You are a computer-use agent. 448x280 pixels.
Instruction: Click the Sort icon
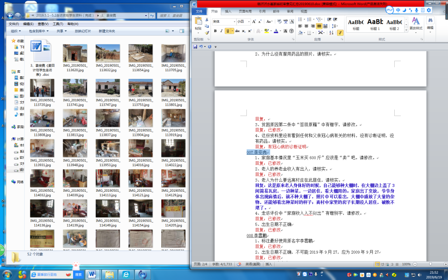coord(332,33)
